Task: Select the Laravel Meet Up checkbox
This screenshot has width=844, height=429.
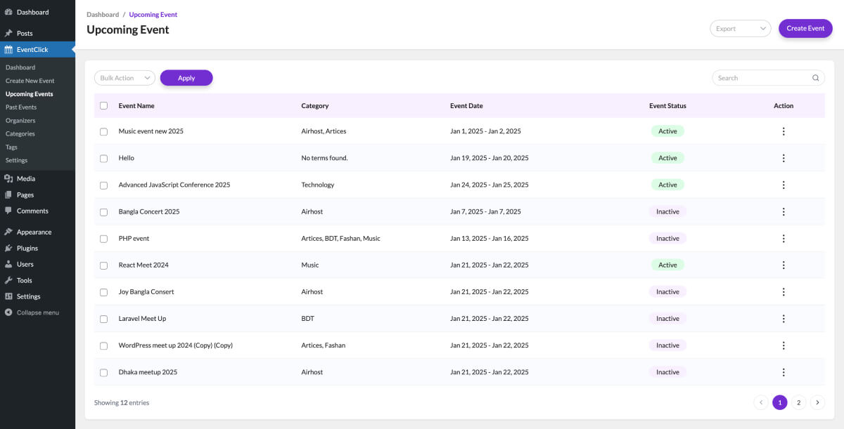Action: [104, 319]
